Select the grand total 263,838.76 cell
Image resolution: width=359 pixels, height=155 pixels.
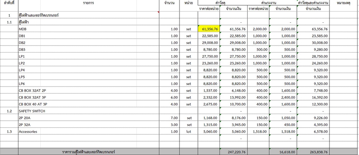tap(313, 152)
